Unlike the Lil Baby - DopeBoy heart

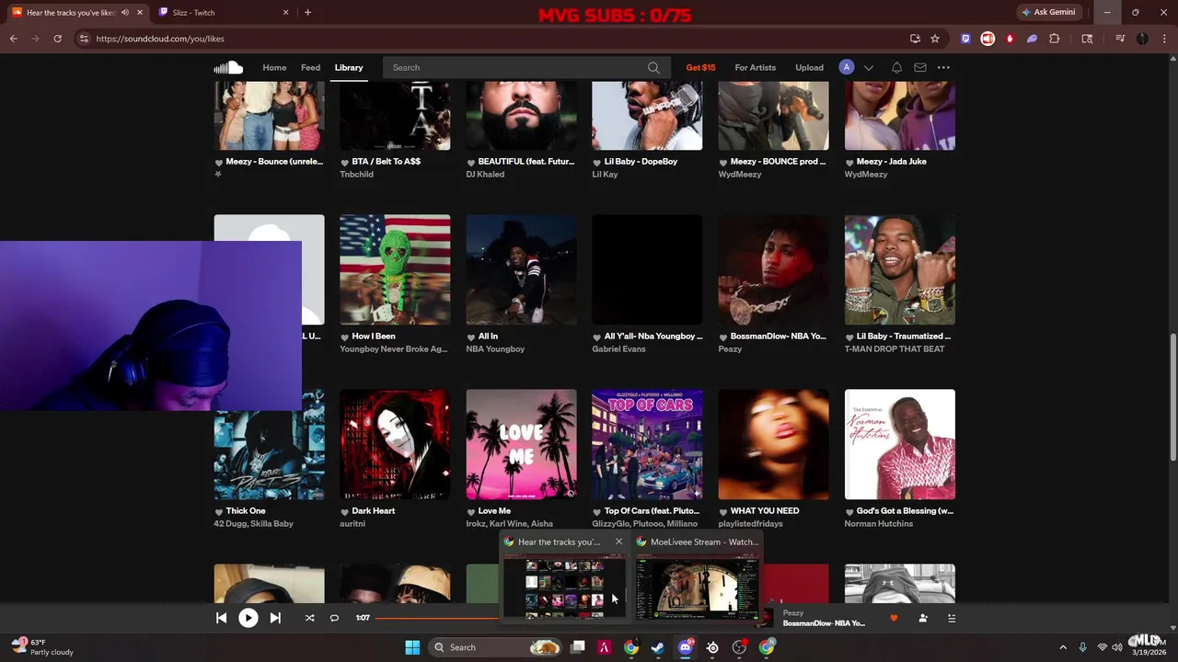(597, 162)
